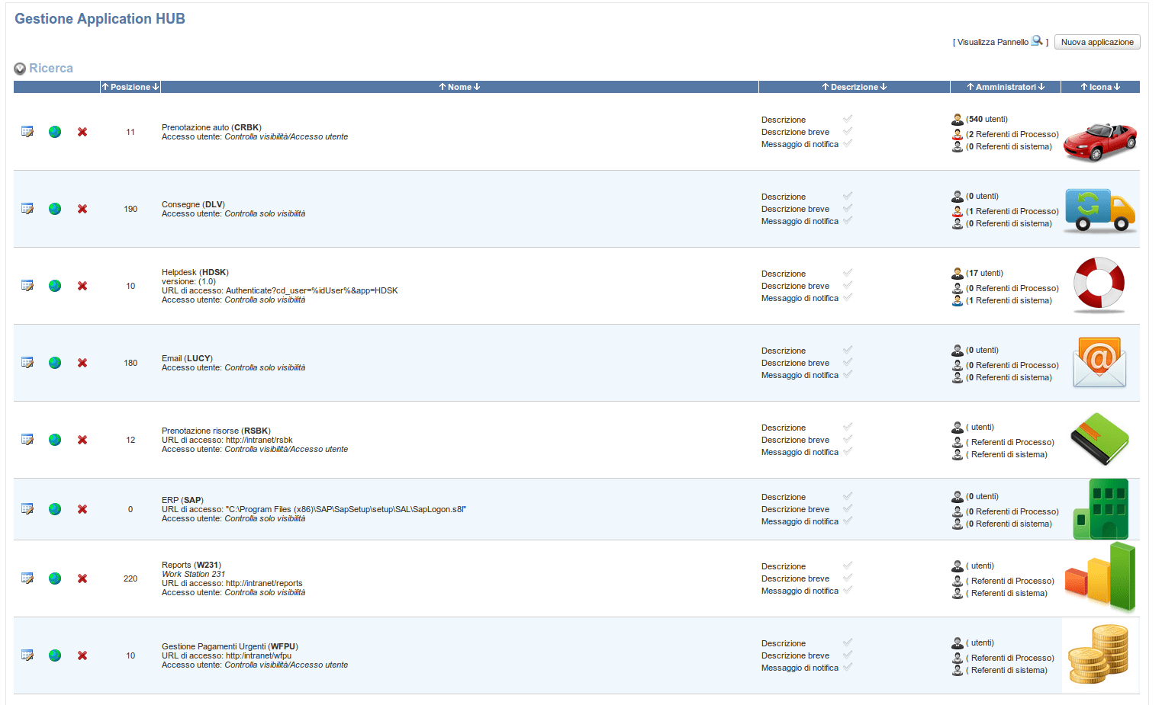Screen dimensions: 1162x705
Task: Click the users icon beside 540 utenti
Action: [957, 120]
